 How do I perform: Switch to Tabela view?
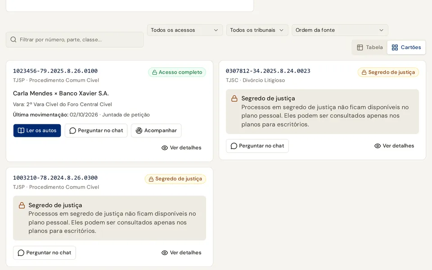(x=369, y=47)
